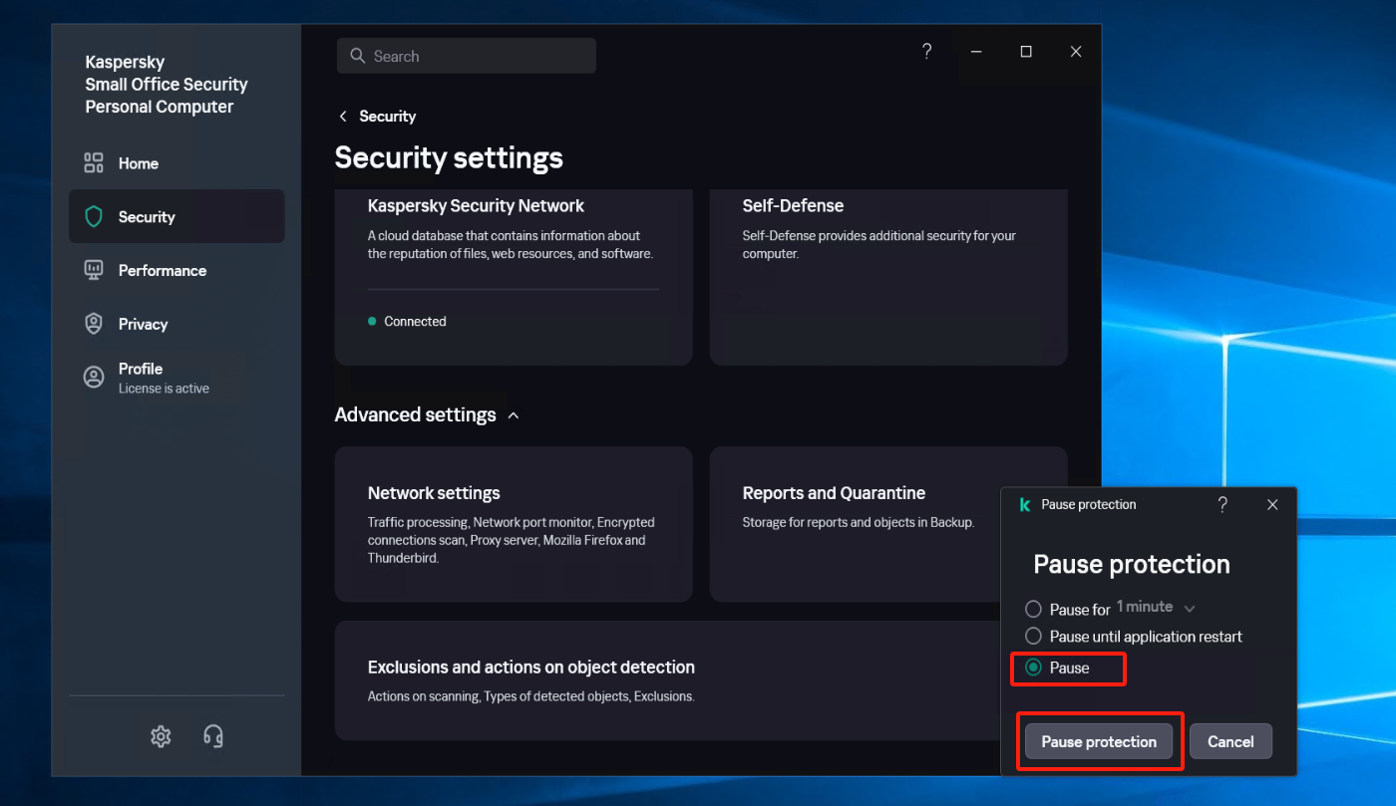Click the magnifier icon in search box
The image size is (1396, 806).
pyautogui.click(x=358, y=56)
